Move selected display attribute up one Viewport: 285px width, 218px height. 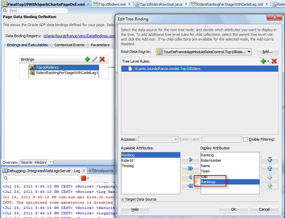point(270,168)
